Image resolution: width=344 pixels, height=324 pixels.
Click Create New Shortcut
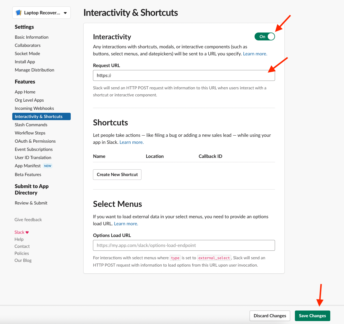pyautogui.click(x=117, y=174)
